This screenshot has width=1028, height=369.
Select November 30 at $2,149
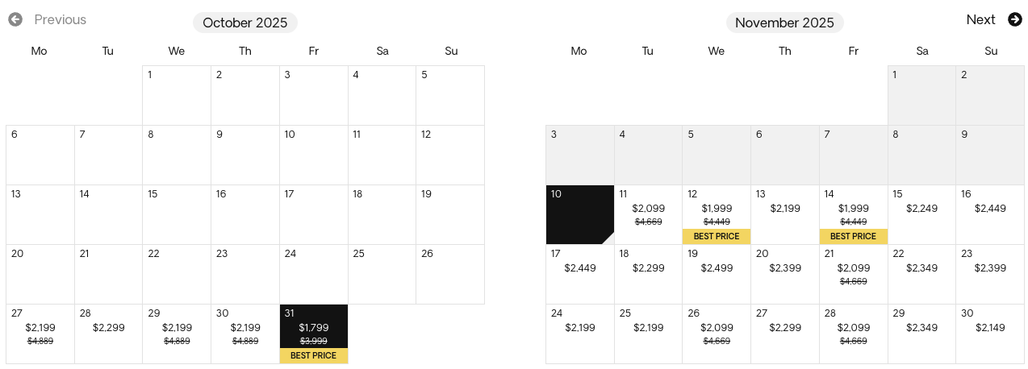pyautogui.click(x=990, y=334)
